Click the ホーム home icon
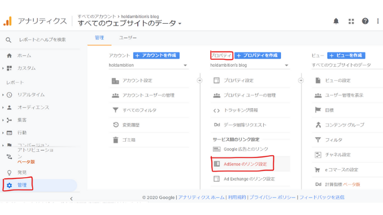Screen dimensions: 383x215 [9, 56]
